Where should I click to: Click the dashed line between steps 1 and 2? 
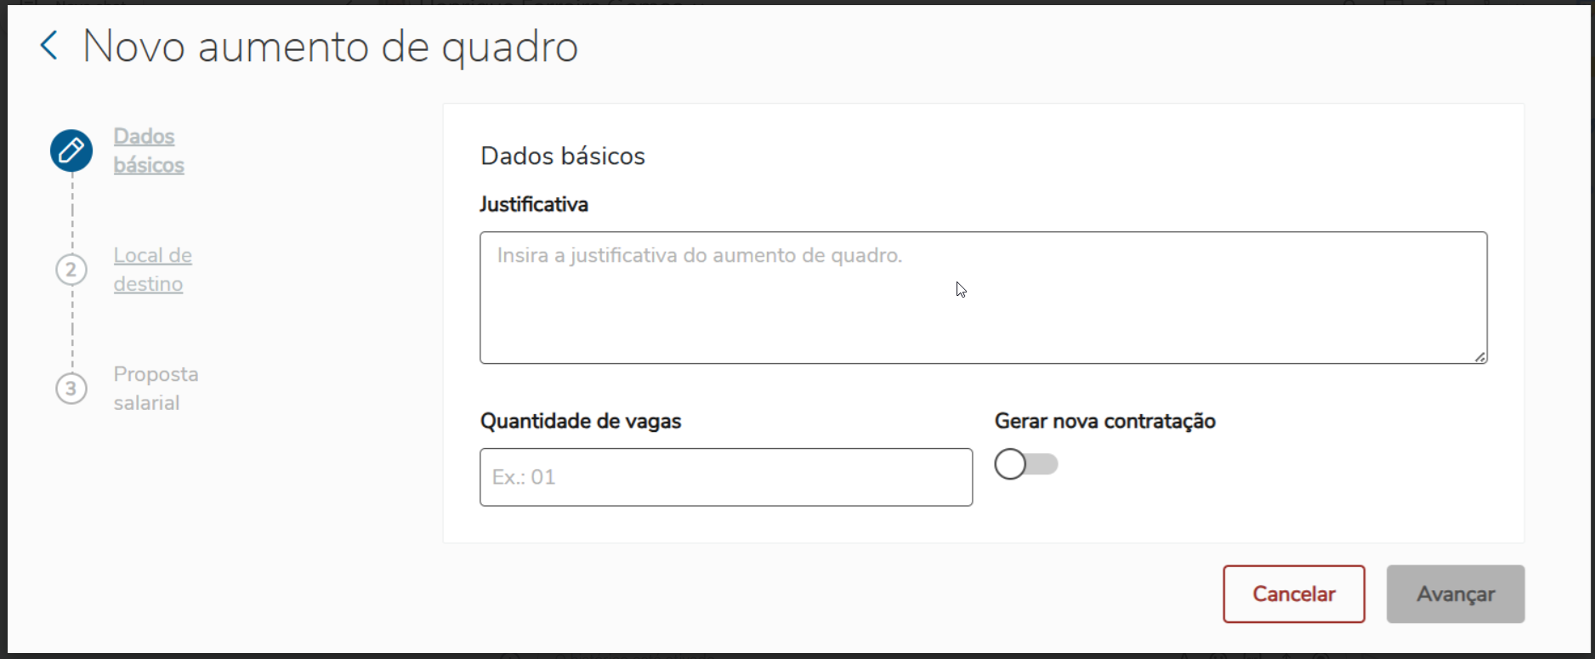coord(72,213)
